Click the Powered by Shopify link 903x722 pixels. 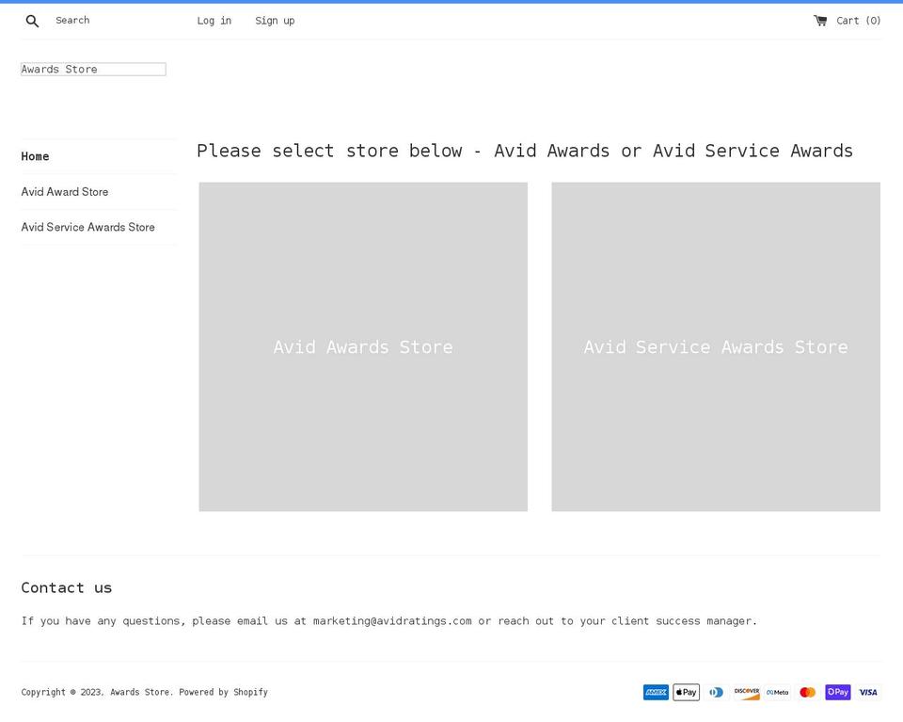pos(224,692)
